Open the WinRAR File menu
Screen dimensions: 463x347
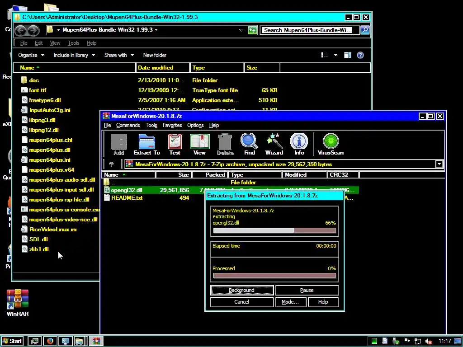tap(107, 125)
